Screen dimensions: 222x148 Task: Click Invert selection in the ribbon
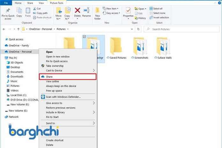[x=159, y=18]
